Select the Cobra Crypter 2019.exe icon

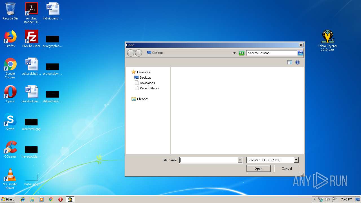click(x=327, y=41)
